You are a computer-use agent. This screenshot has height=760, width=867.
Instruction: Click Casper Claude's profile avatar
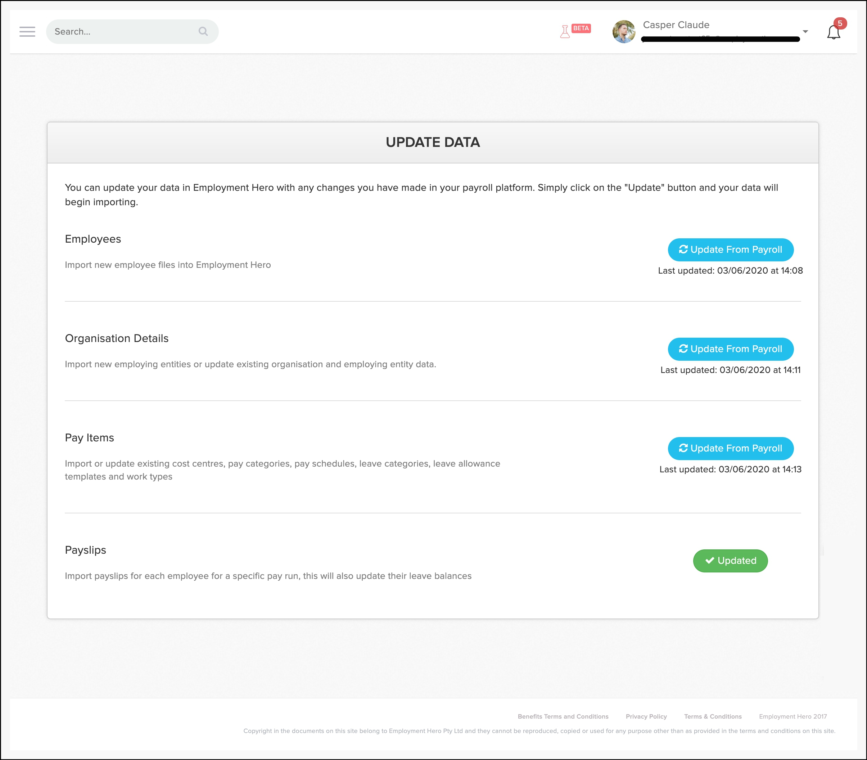point(624,32)
